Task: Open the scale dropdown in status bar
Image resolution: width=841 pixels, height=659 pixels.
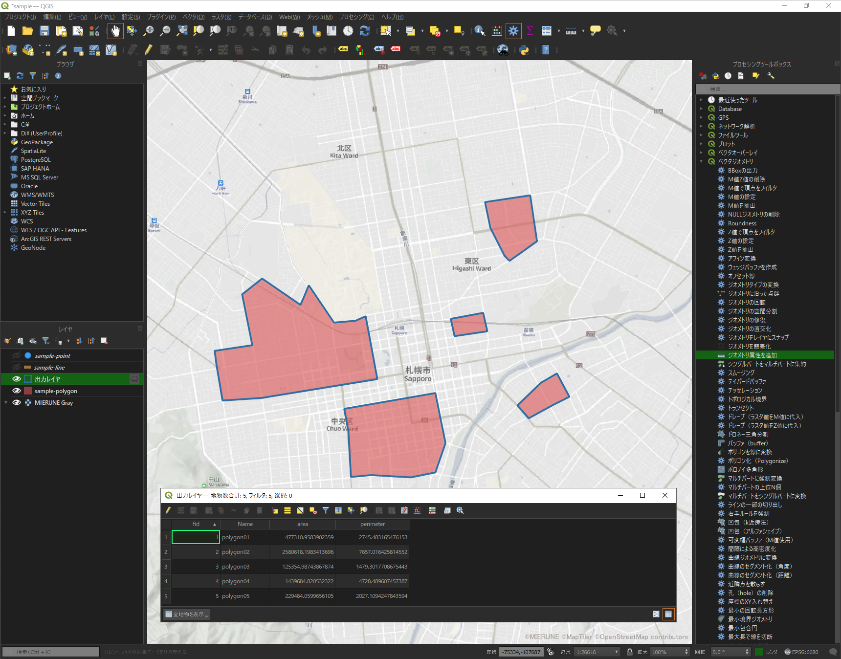Action: (x=617, y=652)
